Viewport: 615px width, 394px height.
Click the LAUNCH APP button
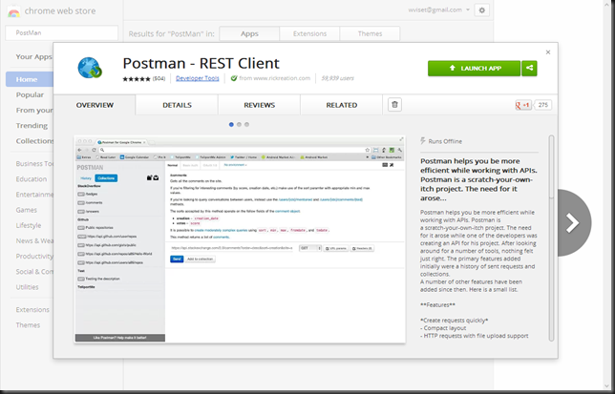click(474, 68)
